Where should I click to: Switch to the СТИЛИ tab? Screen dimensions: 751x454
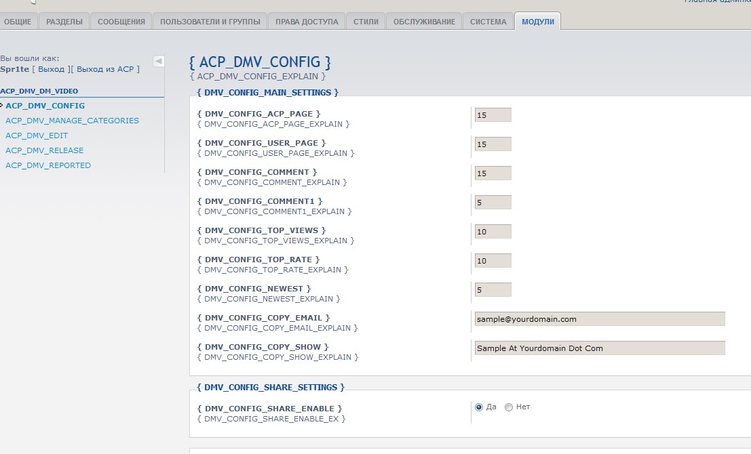[x=366, y=22]
